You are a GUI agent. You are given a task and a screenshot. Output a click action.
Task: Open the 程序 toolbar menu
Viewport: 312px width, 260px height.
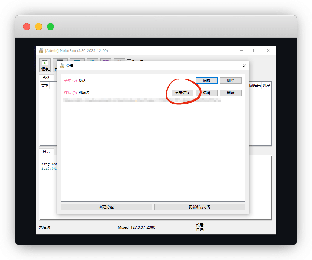(x=45, y=66)
